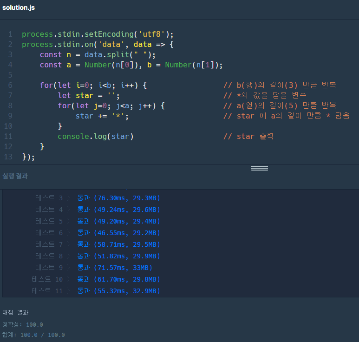Click the outer for loop with i<b

click(93, 85)
